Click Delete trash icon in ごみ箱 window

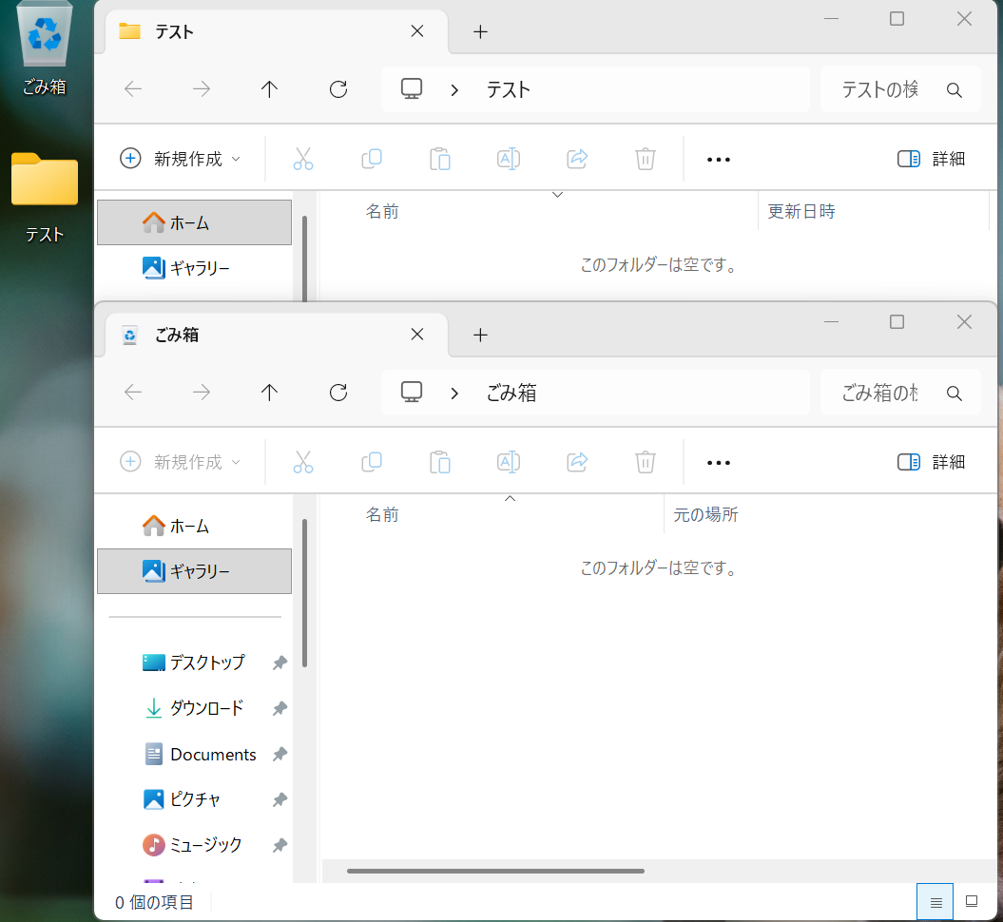coord(646,462)
